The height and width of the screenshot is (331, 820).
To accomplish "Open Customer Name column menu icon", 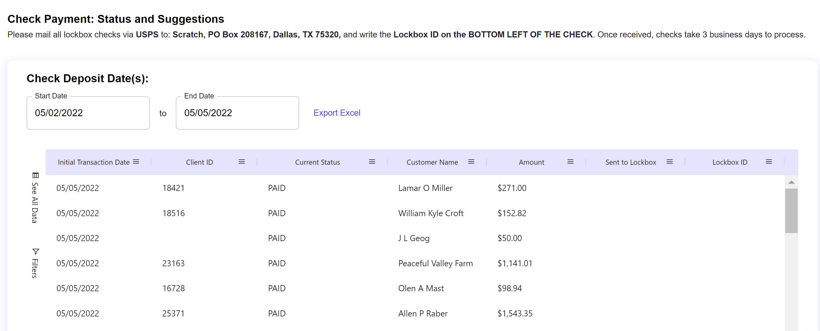I will point(471,162).
